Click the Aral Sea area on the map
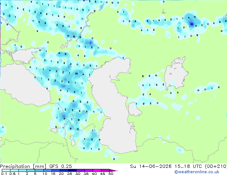 pos(176,73)
